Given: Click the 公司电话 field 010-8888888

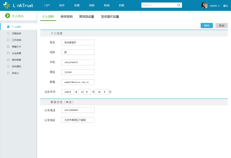Looking at the screenshot, I should (78, 110).
